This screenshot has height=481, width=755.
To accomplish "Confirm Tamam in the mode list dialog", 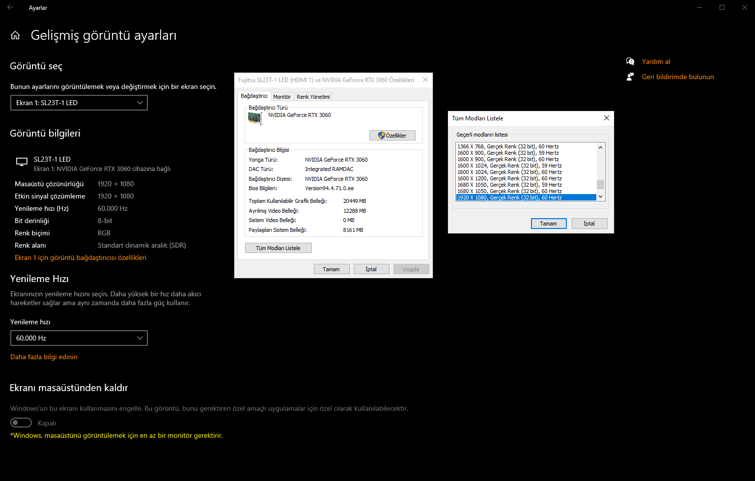I will [549, 224].
